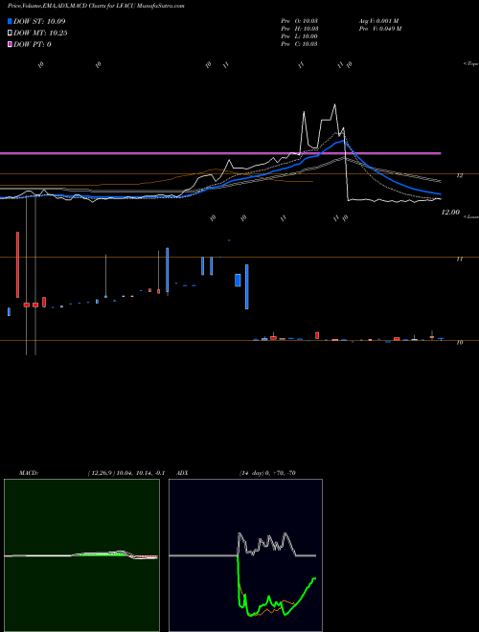Screen dimensions: 479x632
Task: Click the '10' candlestick axis label
Action: [x=459, y=343]
